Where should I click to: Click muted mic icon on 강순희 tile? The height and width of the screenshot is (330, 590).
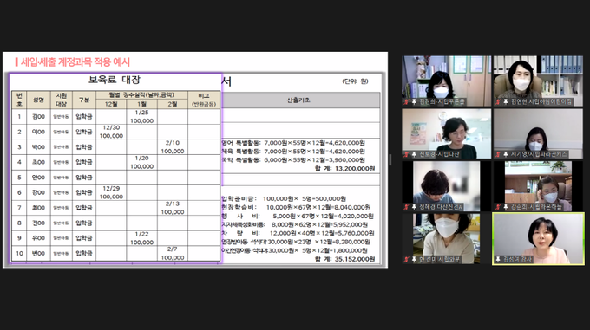tap(498, 207)
